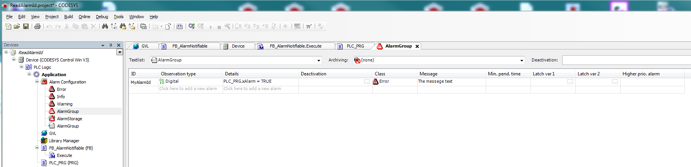Image resolution: width=691 pixels, height=167 pixels.
Task: Open the Archiving dropdown
Action: pos(522,60)
